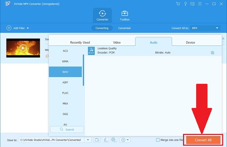This screenshot has height=147, width=227.
Task: Expand the arrow beside preferences gear
Action: pos(128,140)
